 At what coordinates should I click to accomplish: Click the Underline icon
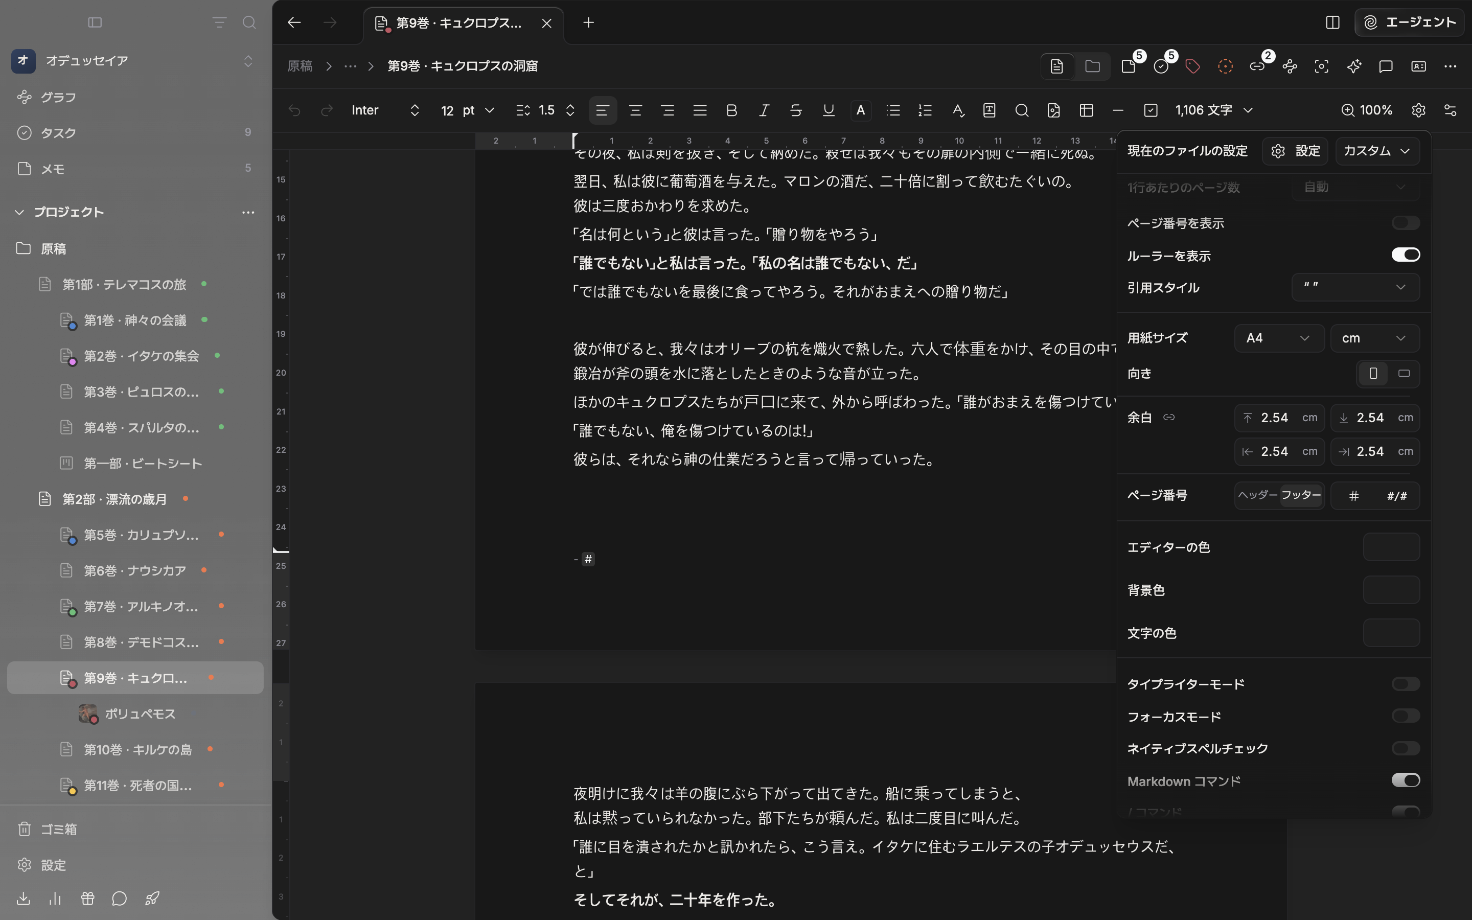pos(828,110)
